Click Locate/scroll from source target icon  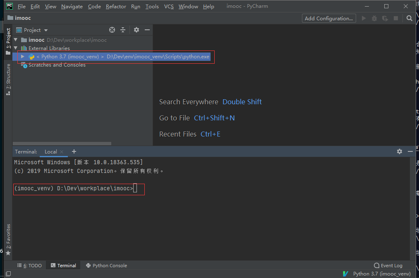pyautogui.click(x=112, y=30)
